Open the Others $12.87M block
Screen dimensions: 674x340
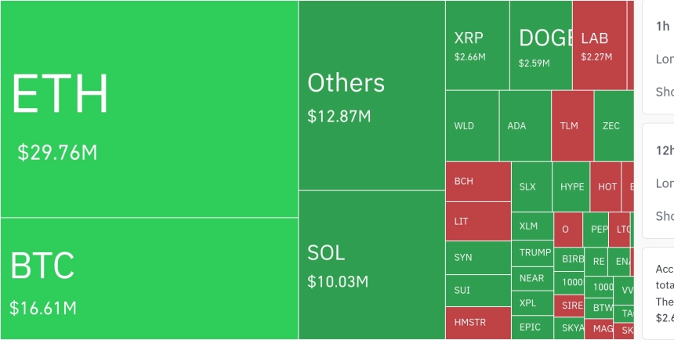coord(371,95)
